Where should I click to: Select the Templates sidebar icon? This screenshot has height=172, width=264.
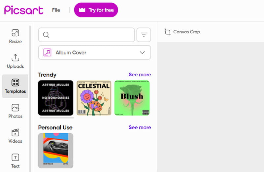pos(15,86)
